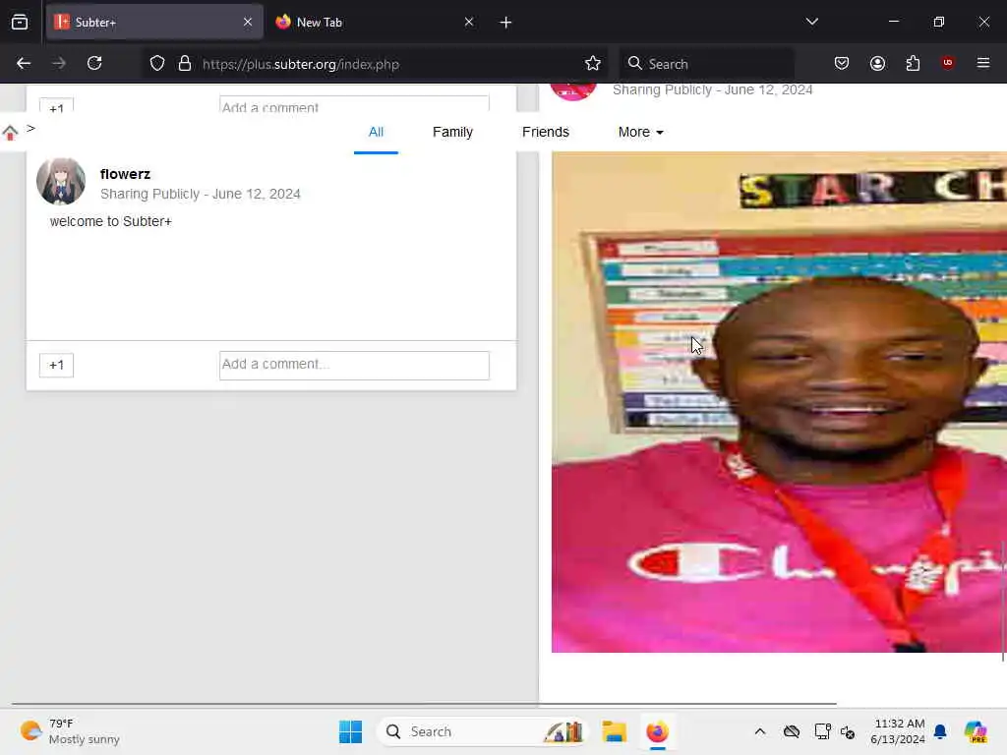Open flowerz profile avatar
Image resolution: width=1007 pixels, height=755 pixels.
[x=61, y=182]
